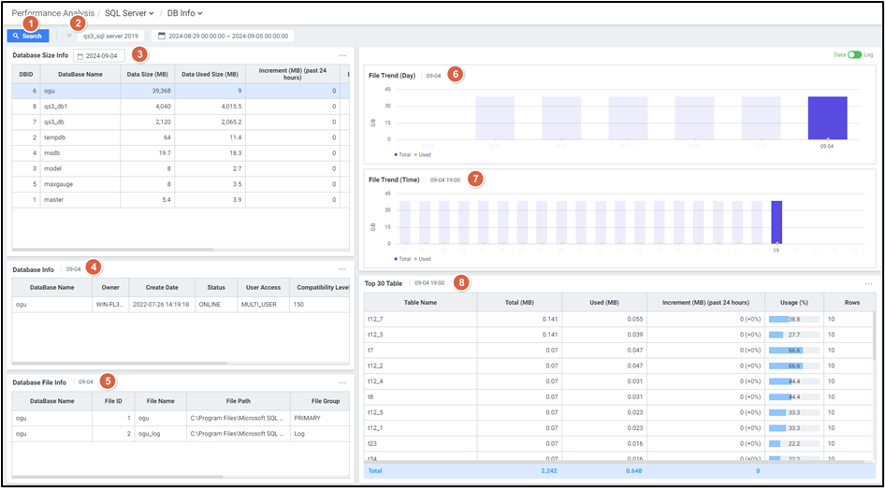The image size is (885, 488).
Task: Click Database Size Info horizontal scrollbar
Action: 112,250
